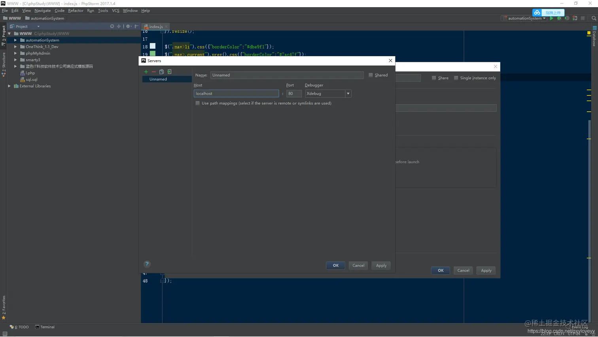598x337 pixels.
Task: Open the Refactor menu
Action: pos(76,11)
